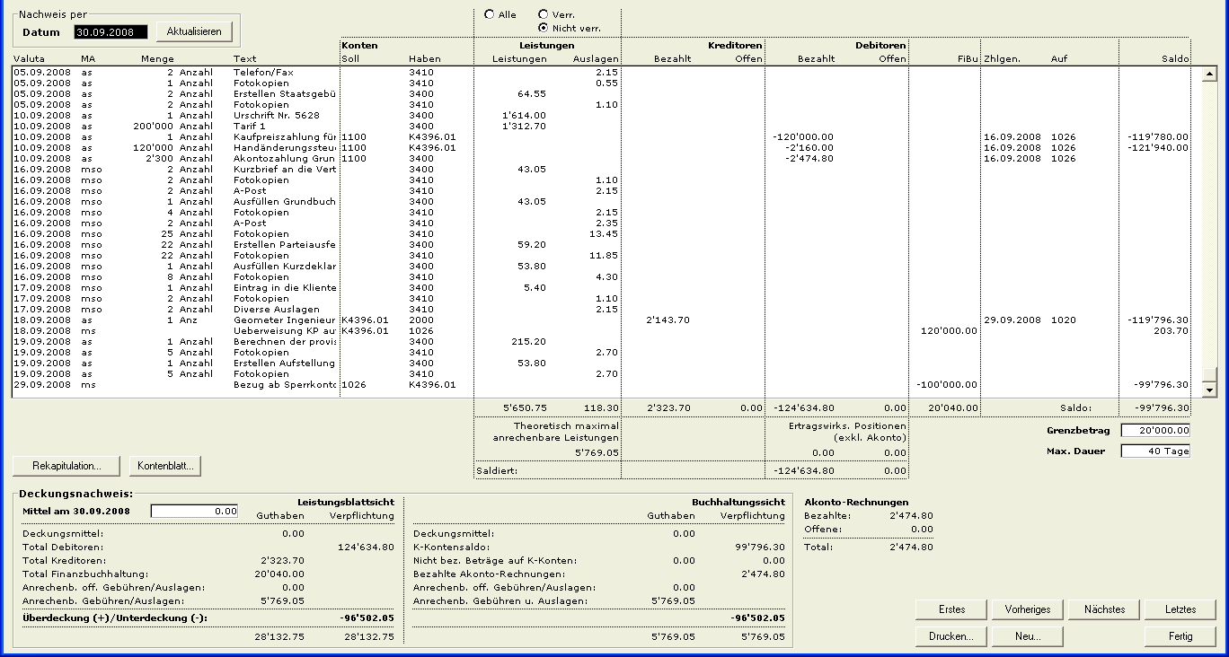The height and width of the screenshot is (657, 1229).
Task: Click the Max. Dauer field
Action: point(1155,451)
